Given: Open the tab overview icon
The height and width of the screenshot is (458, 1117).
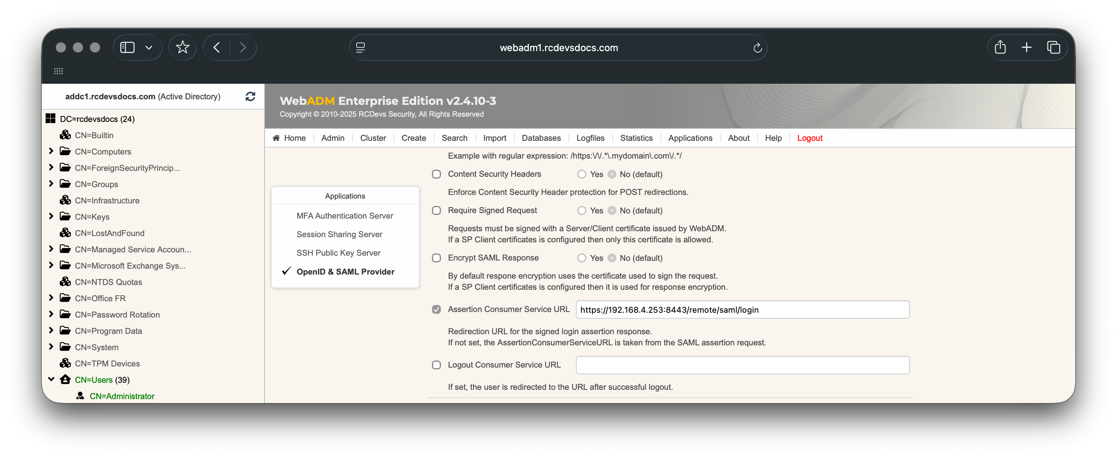Looking at the screenshot, I should [1053, 47].
